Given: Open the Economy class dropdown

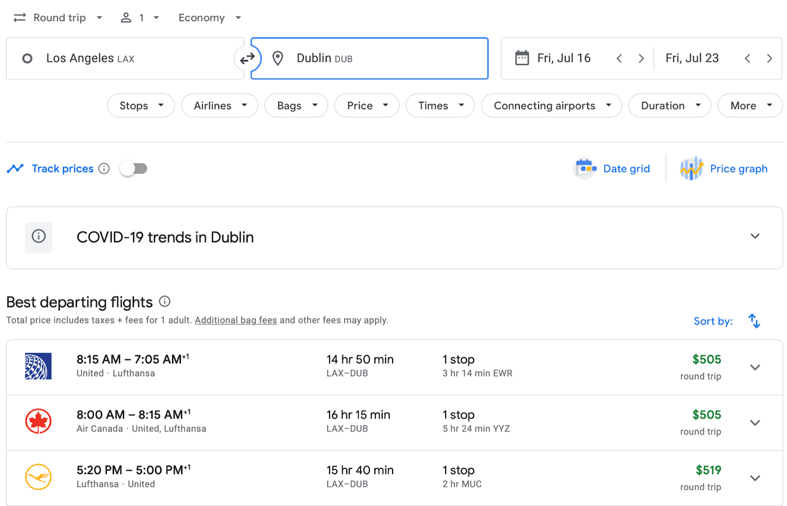Looking at the screenshot, I should pos(210,18).
